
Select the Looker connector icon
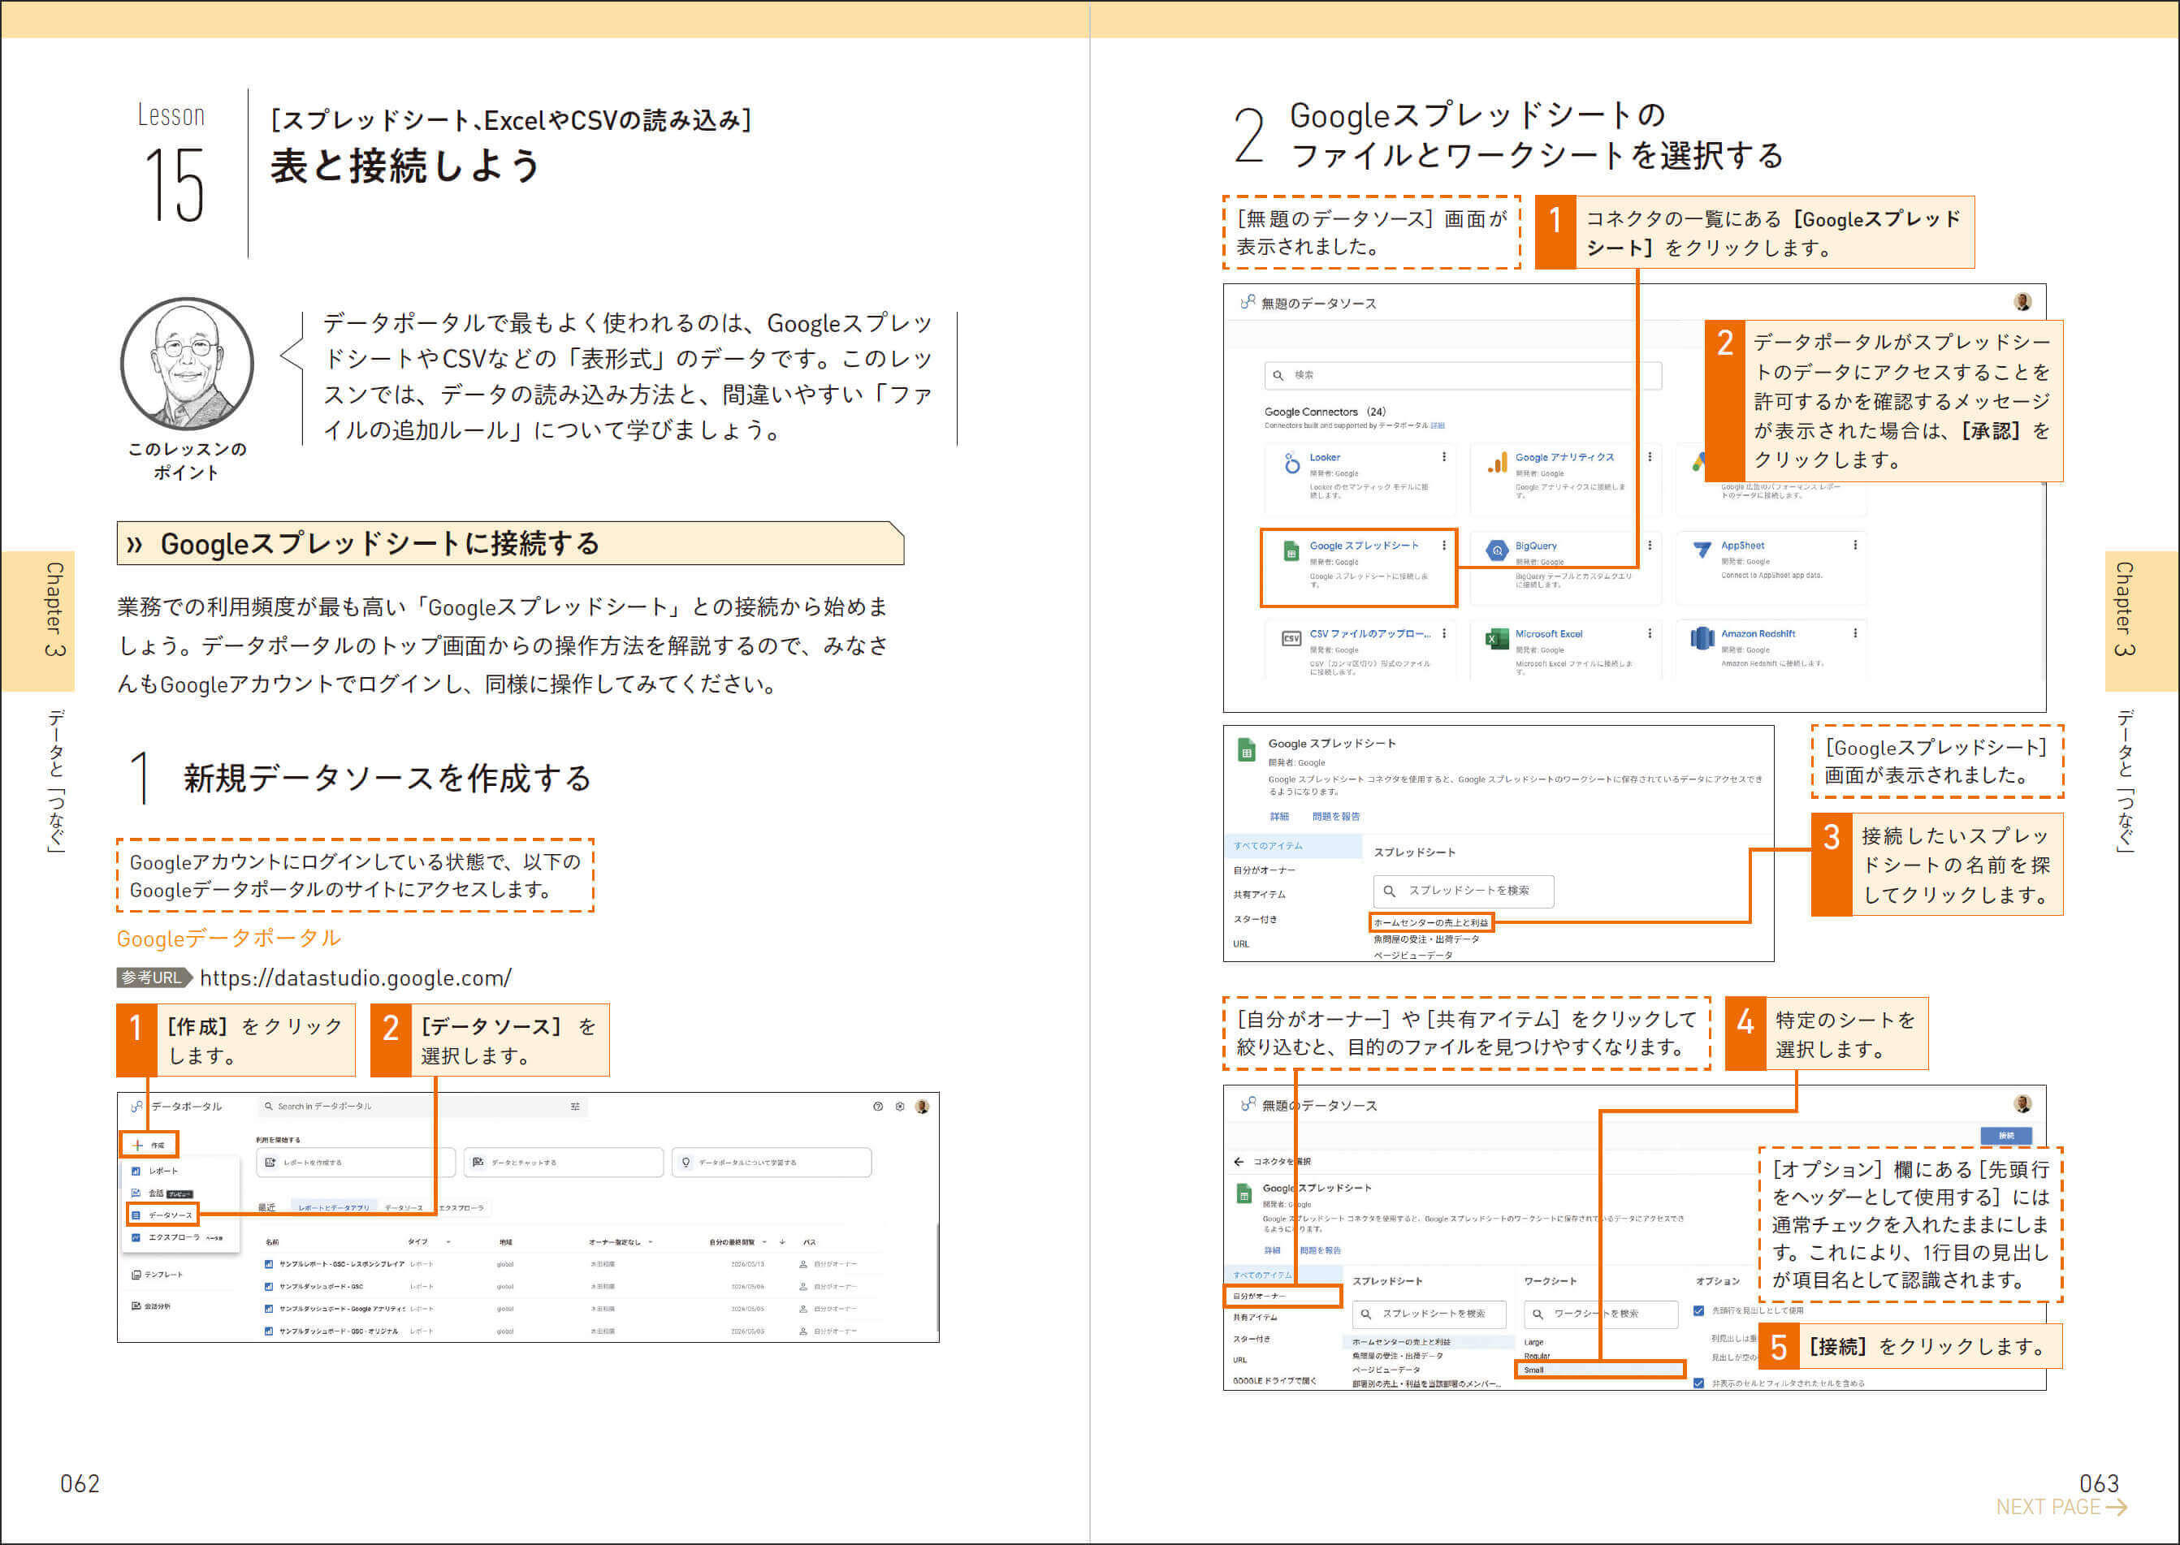pos(1291,462)
